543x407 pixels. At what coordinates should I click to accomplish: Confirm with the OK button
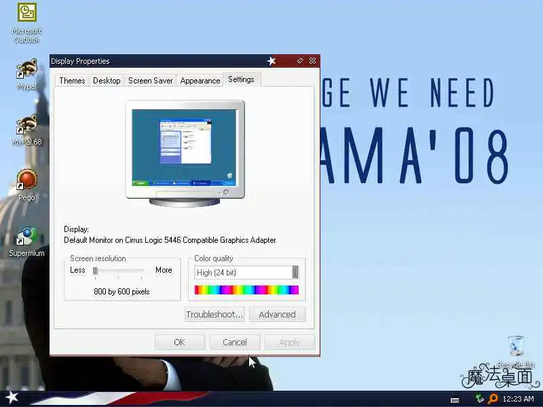(180, 343)
